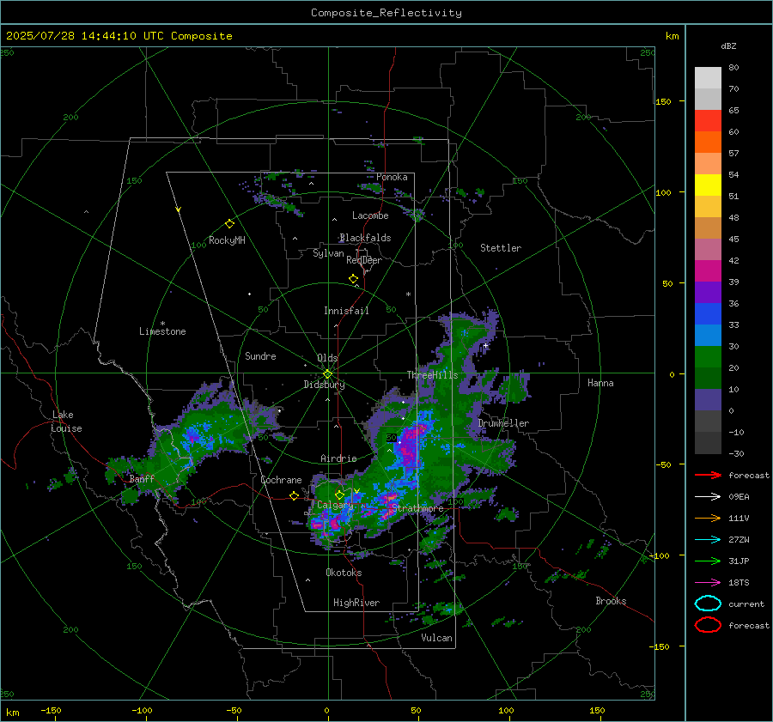Click the magenta 18TS arrow legend icon

[708, 583]
